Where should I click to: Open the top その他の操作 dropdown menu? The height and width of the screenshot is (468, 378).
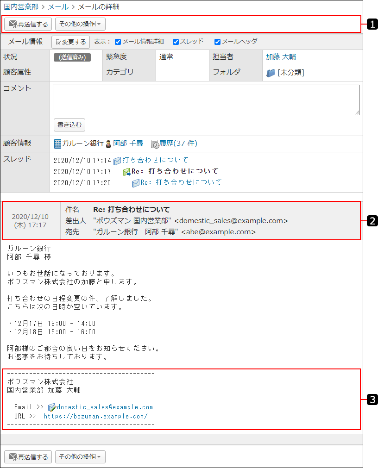(80, 24)
